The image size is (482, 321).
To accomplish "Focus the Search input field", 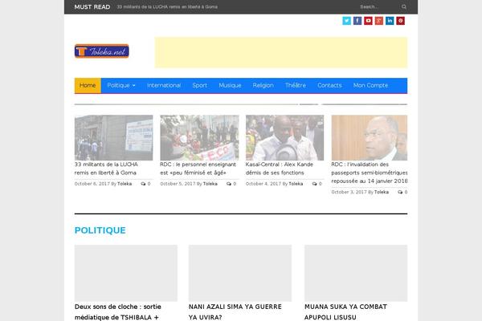I will pos(378,6).
